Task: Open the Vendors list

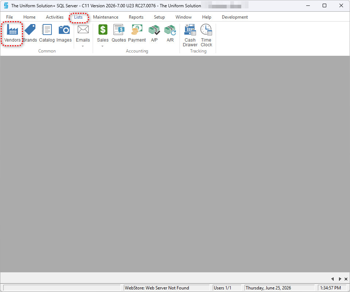Action: 12,34
